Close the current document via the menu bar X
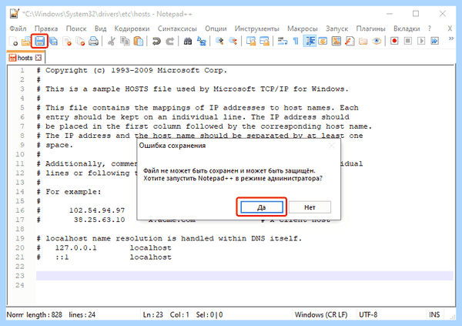Screen dimensions: 462x326 pos(450,29)
